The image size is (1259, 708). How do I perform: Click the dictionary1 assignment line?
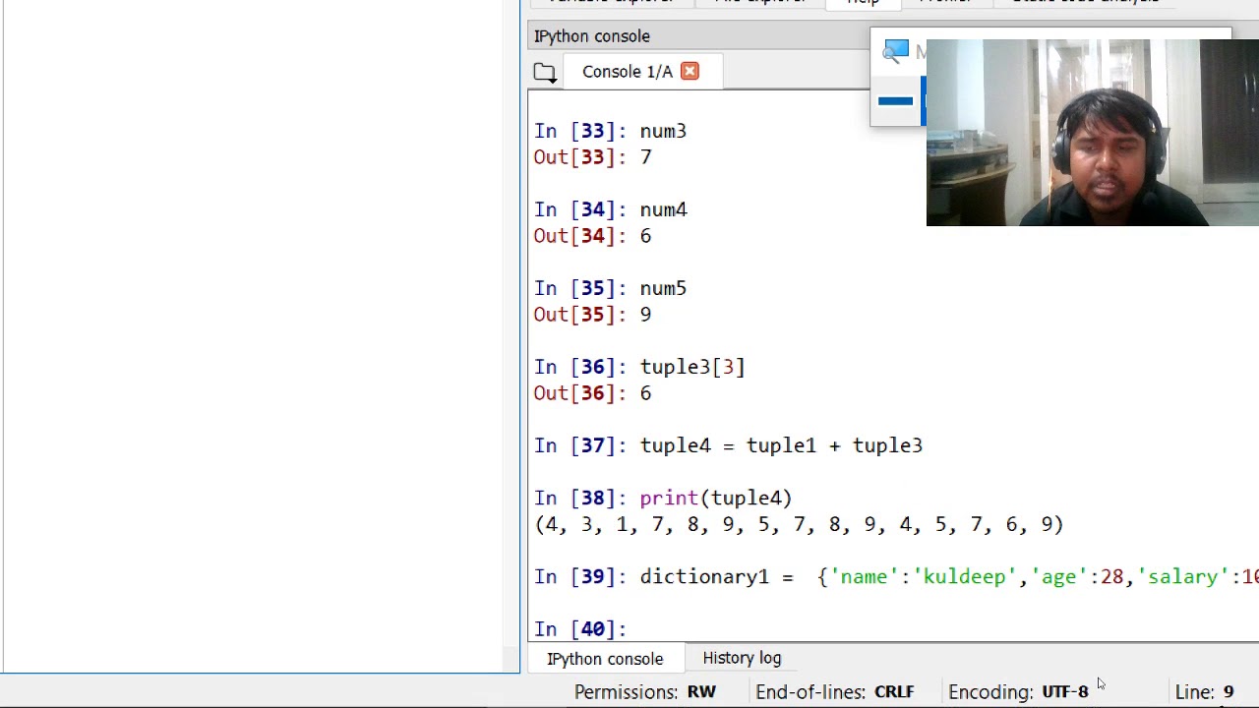896,577
